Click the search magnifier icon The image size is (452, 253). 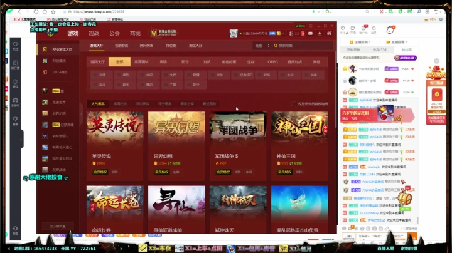[x=276, y=46]
